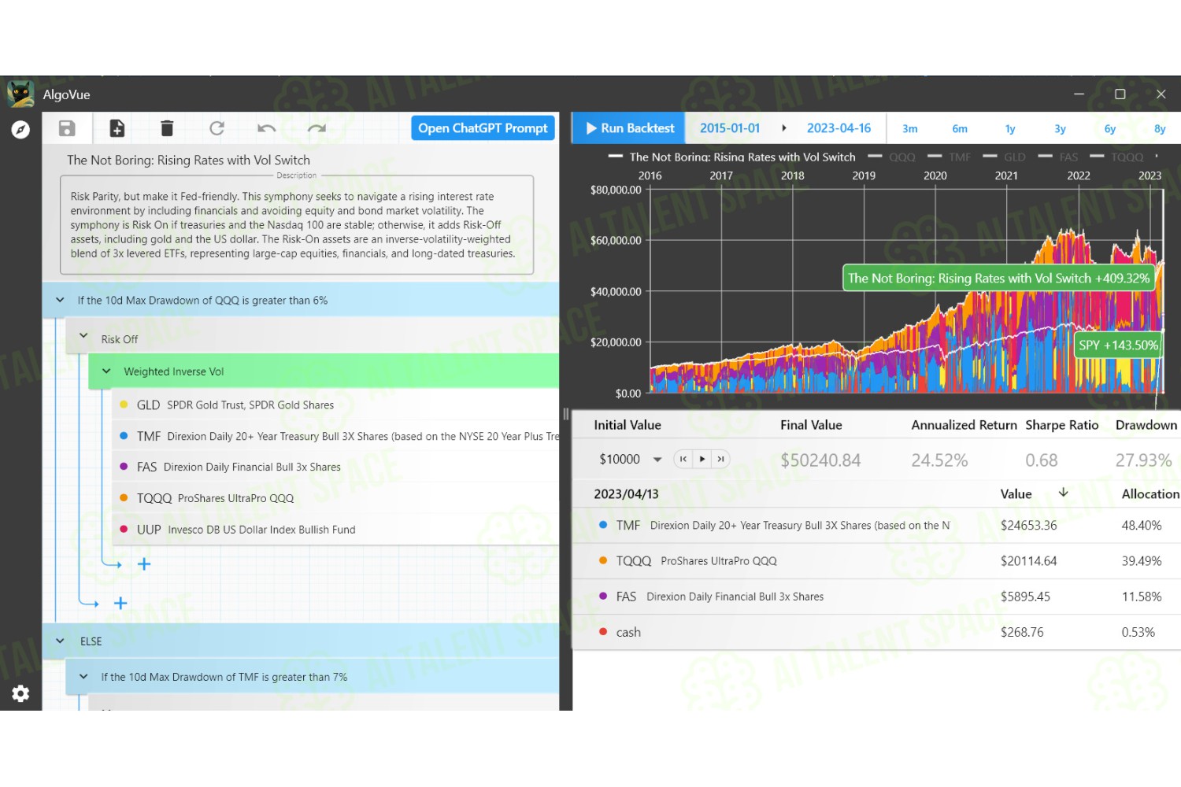Click the arrow between start and end dates
The width and height of the screenshot is (1181, 787).
pos(784,128)
